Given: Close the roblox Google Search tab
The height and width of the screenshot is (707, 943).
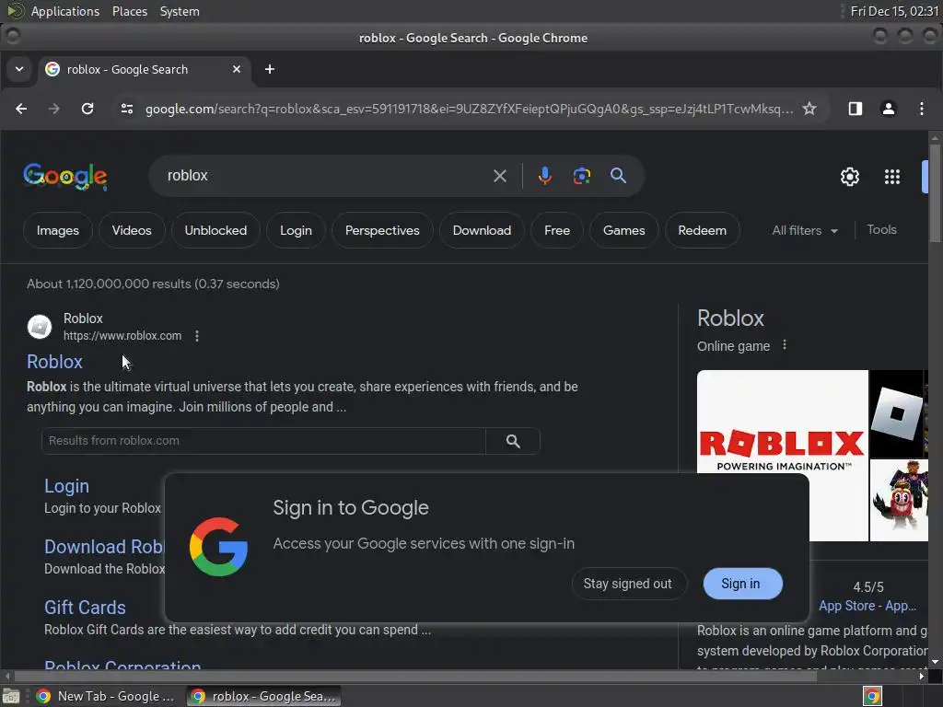Looking at the screenshot, I should point(237,70).
